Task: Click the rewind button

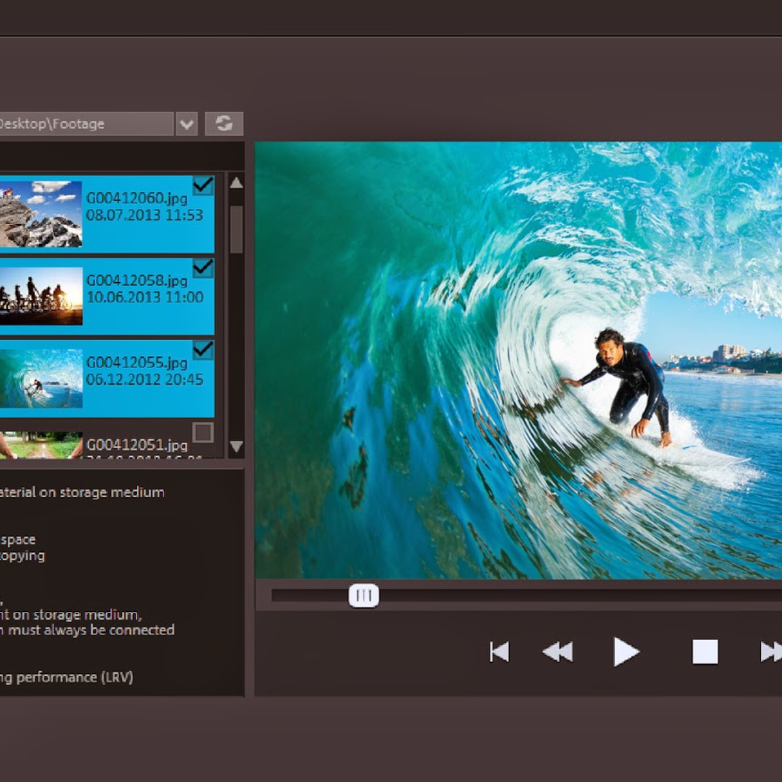Action: coord(557,652)
